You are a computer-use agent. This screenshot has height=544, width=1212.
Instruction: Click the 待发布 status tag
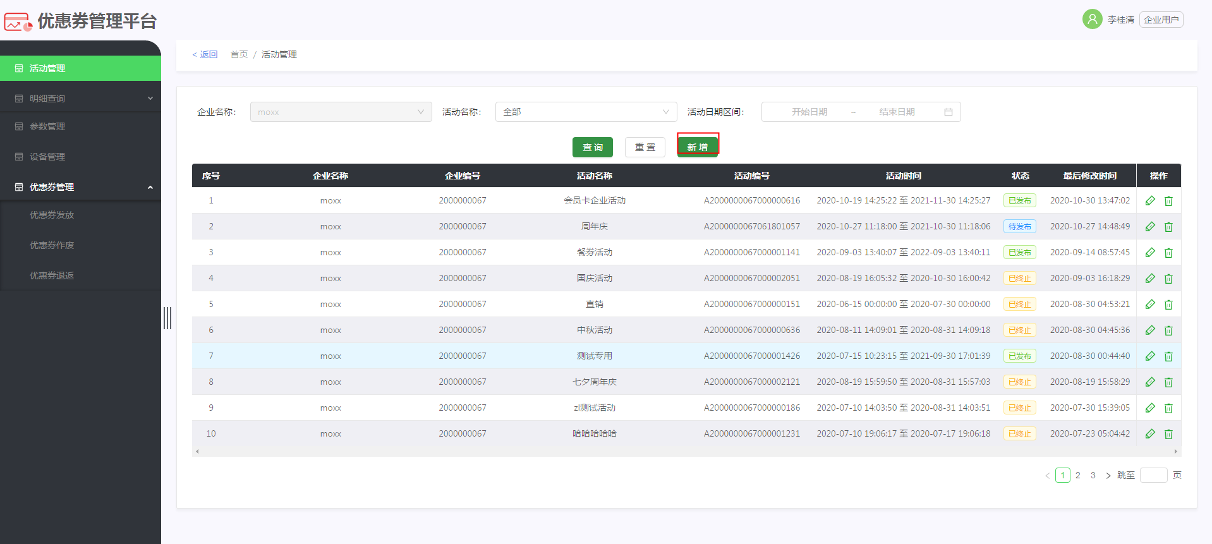click(x=1020, y=226)
